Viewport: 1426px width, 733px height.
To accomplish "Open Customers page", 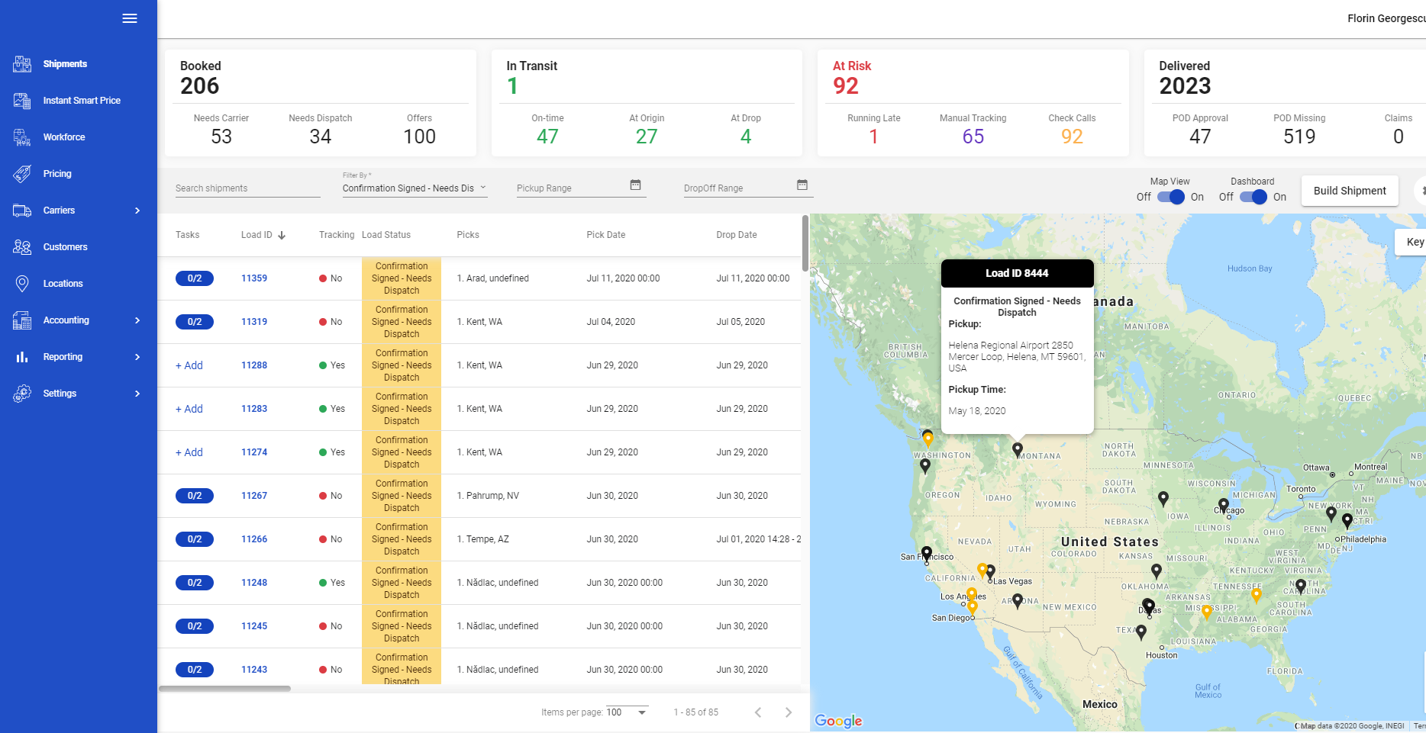I will 65,247.
